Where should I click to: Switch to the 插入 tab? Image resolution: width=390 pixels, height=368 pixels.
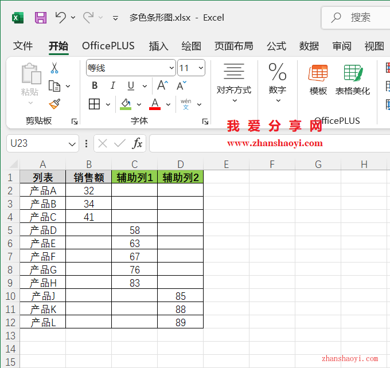[158, 46]
